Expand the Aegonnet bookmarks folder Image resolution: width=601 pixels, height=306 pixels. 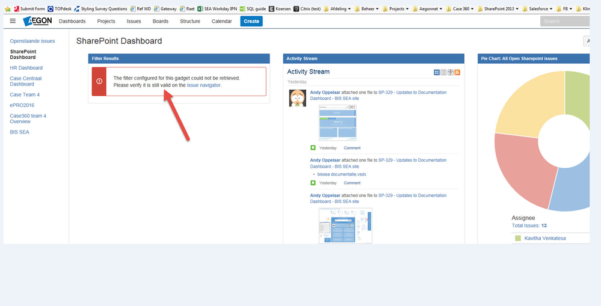pyautogui.click(x=427, y=9)
